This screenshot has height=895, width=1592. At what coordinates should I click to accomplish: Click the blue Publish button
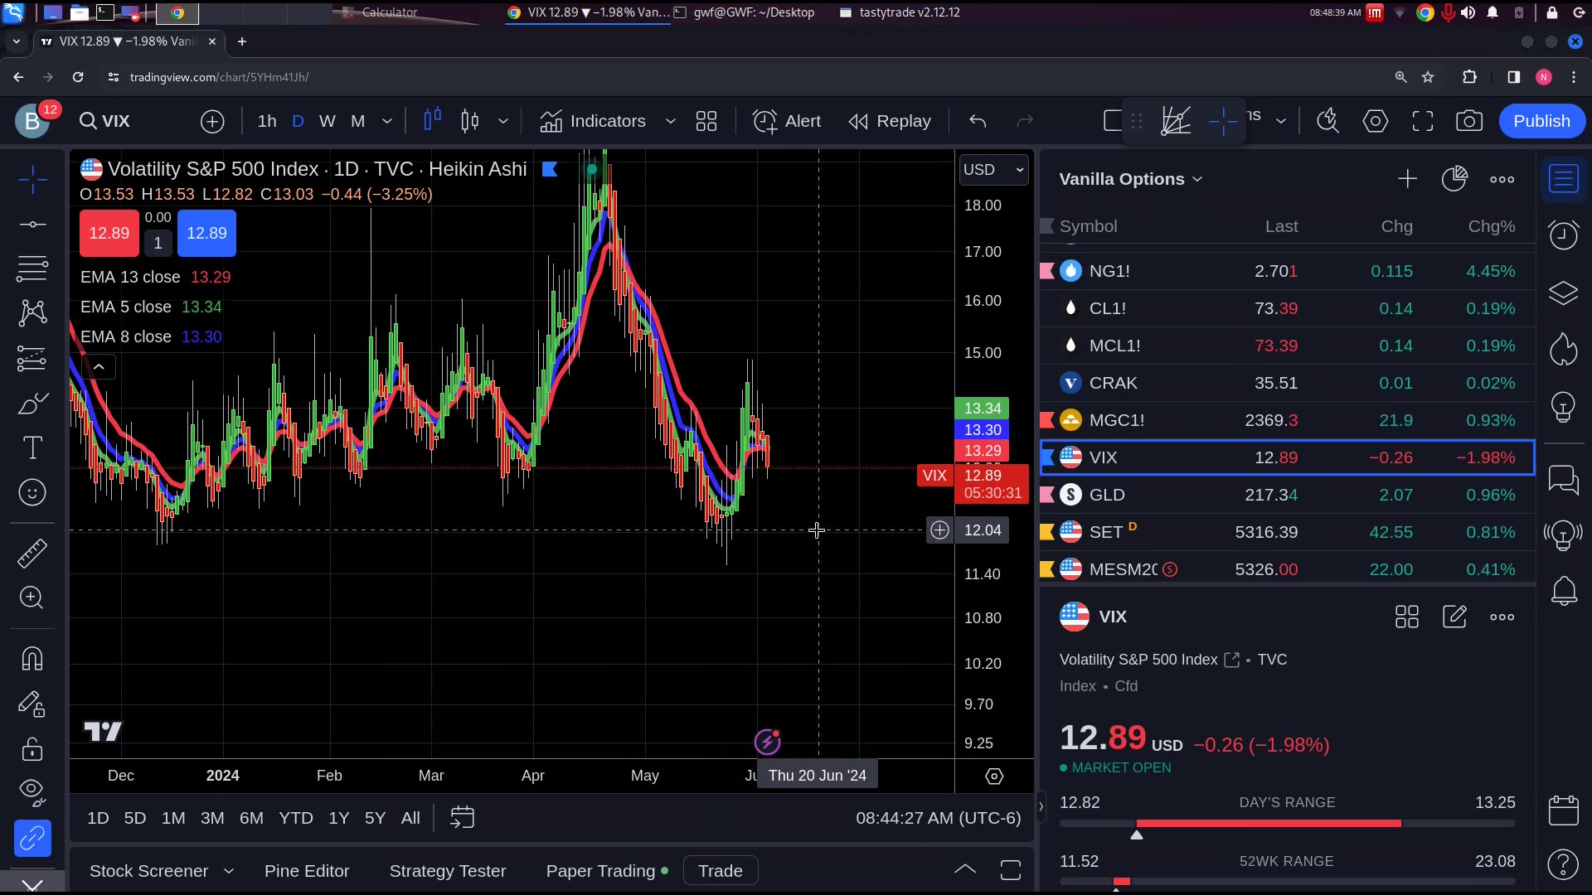click(1541, 121)
